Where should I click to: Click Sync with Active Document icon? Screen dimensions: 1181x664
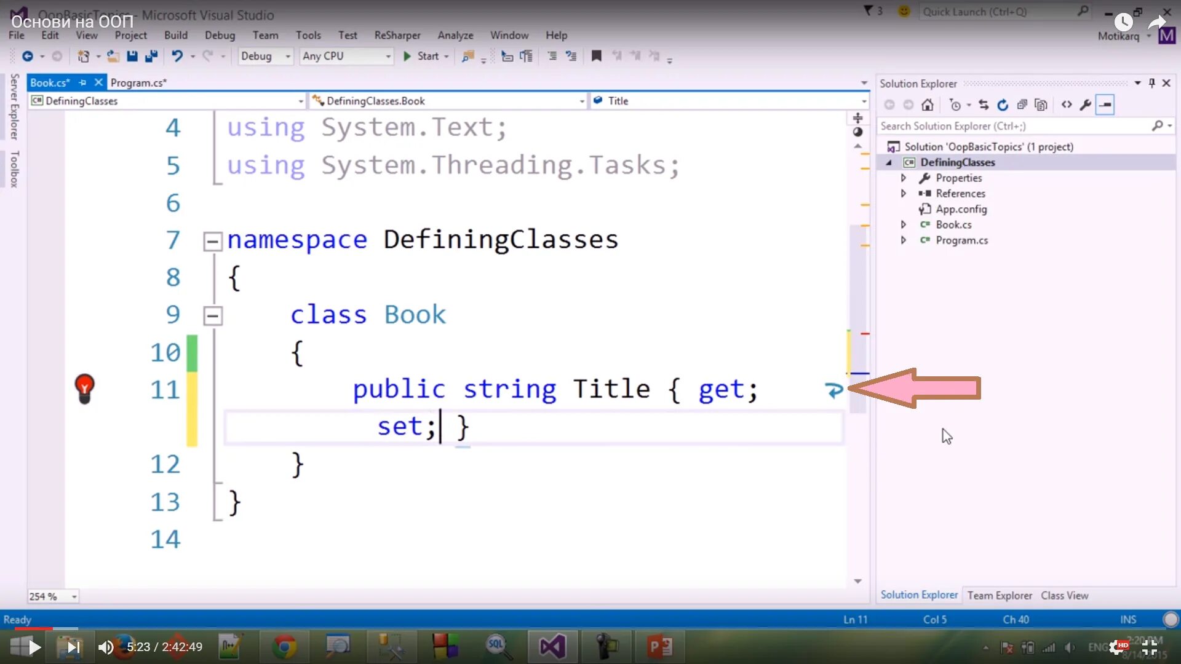(984, 105)
